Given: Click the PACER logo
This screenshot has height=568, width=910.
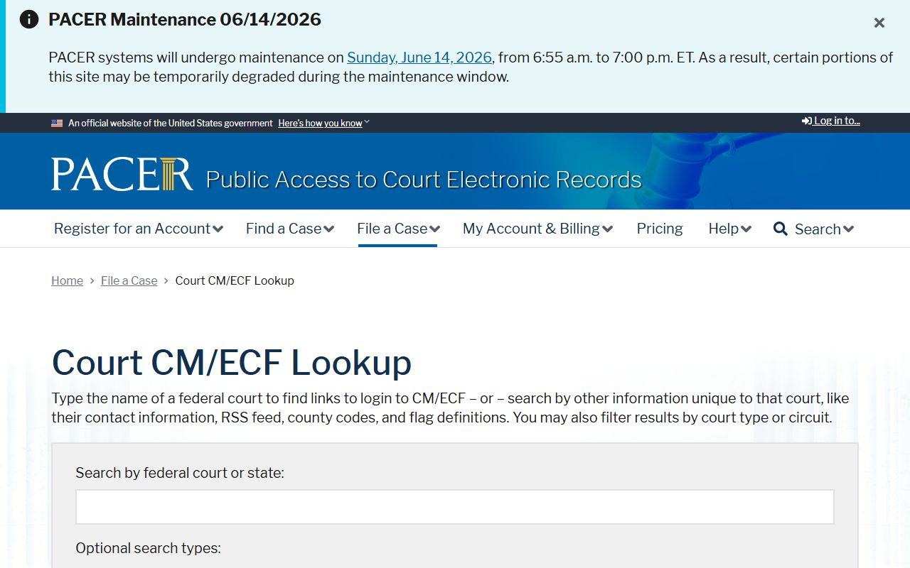Looking at the screenshot, I should pyautogui.click(x=122, y=174).
